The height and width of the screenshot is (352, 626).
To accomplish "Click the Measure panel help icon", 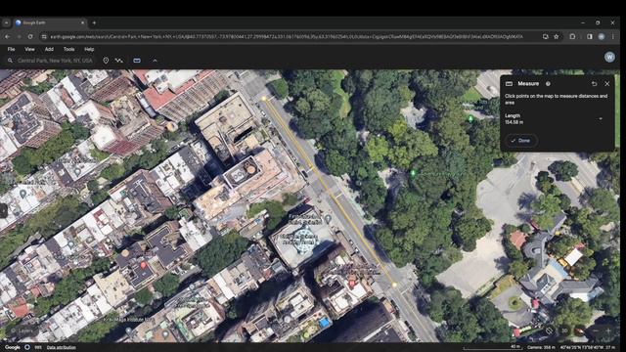I will click(548, 84).
